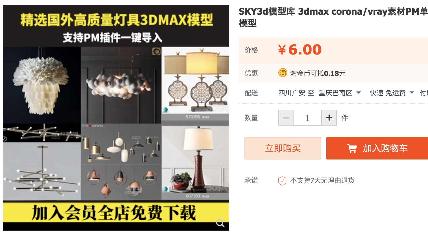Click the 立即购买 button
Screen dimensions: 428x236
pyautogui.click(x=283, y=148)
